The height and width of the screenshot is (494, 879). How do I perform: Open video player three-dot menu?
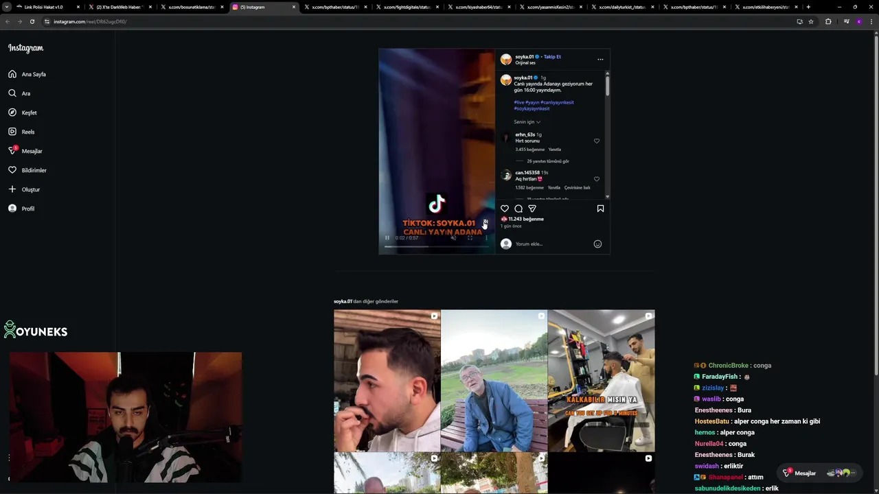(x=486, y=237)
